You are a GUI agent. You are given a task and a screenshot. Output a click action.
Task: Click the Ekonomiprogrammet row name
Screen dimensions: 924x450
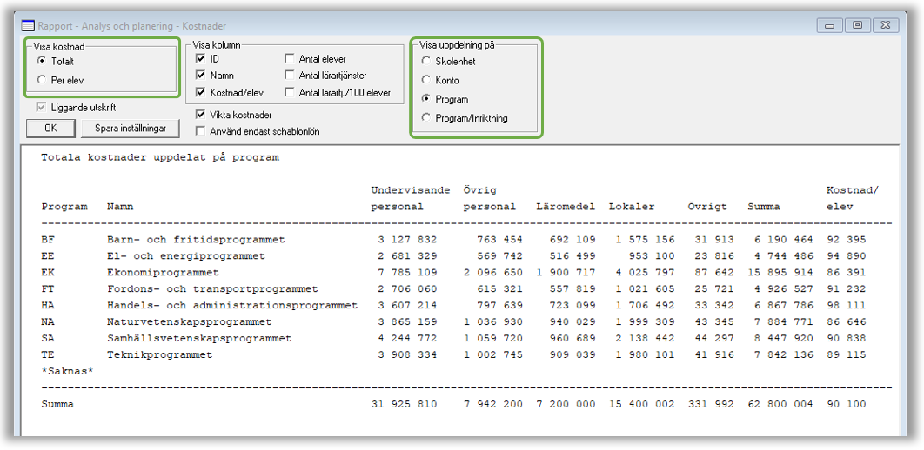click(x=163, y=273)
